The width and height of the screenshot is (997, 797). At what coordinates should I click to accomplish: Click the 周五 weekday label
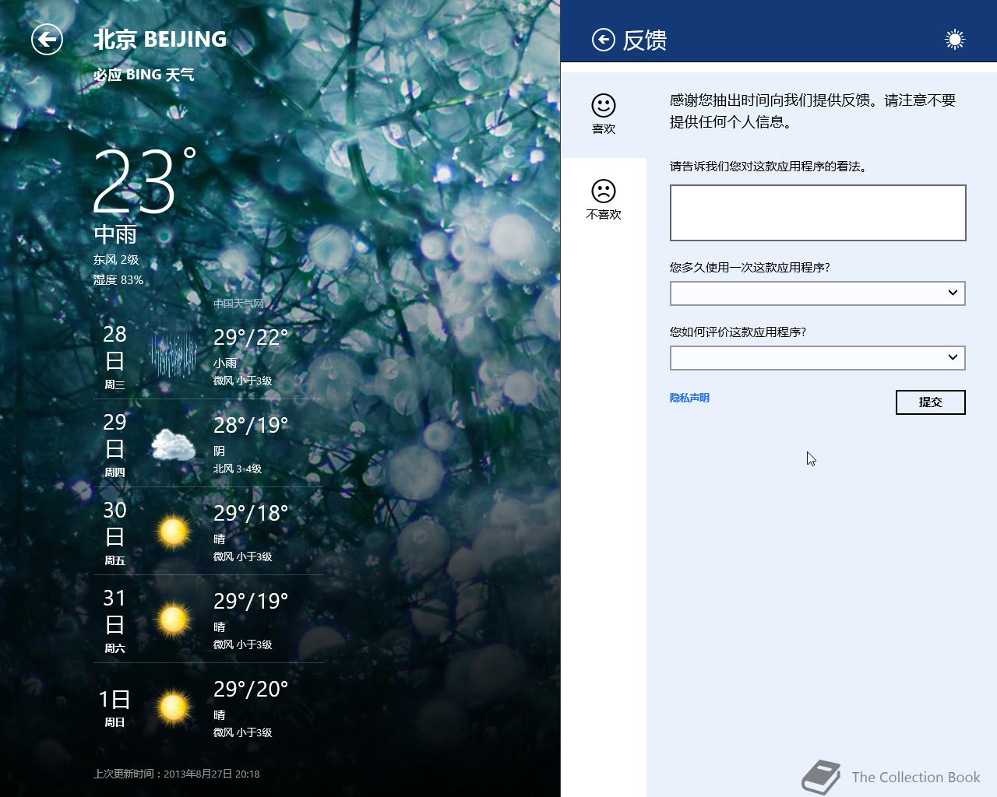(x=114, y=560)
